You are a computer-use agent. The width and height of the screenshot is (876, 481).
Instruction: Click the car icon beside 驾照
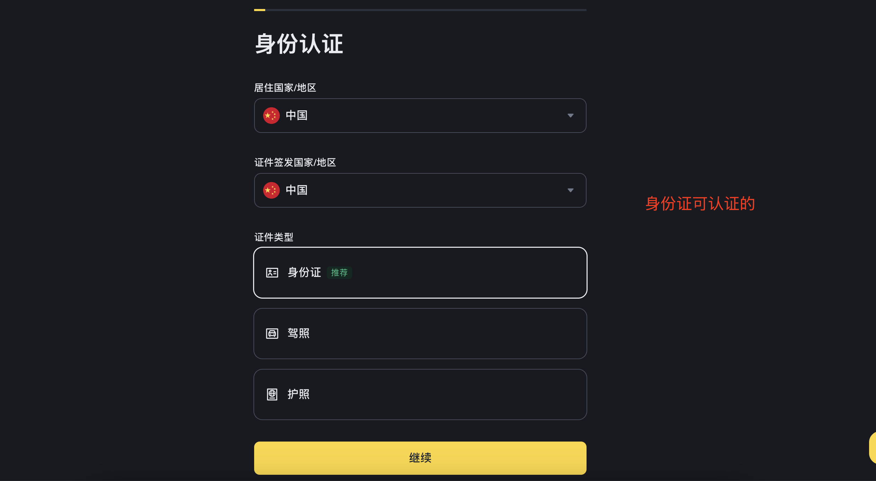(272, 334)
